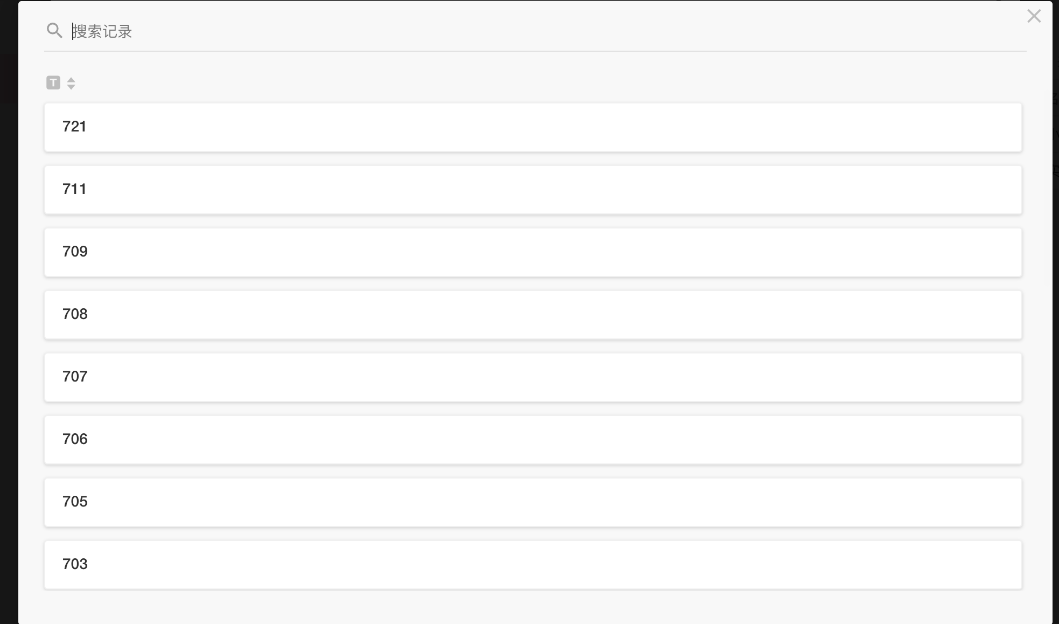This screenshot has width=1059, height=624.
Task: Click the number text 703
Action: click(75, 564)
